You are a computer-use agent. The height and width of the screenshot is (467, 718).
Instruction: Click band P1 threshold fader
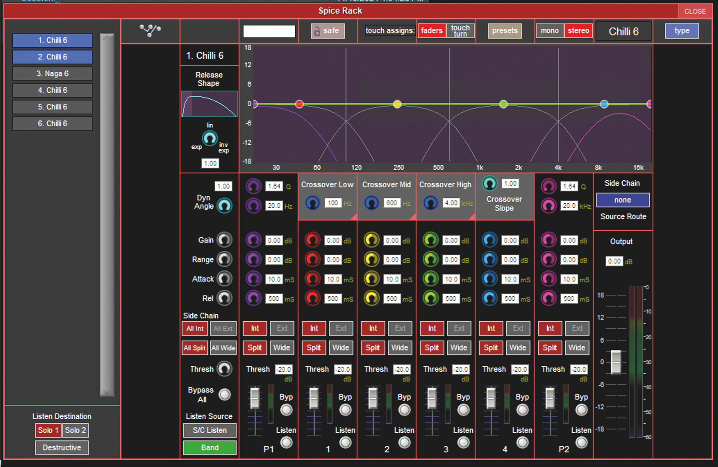254,398
